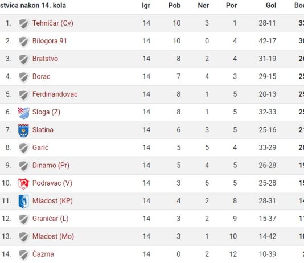The image size is (304, 263).
Task: Open the Borac team link
Action: [42, 76]
